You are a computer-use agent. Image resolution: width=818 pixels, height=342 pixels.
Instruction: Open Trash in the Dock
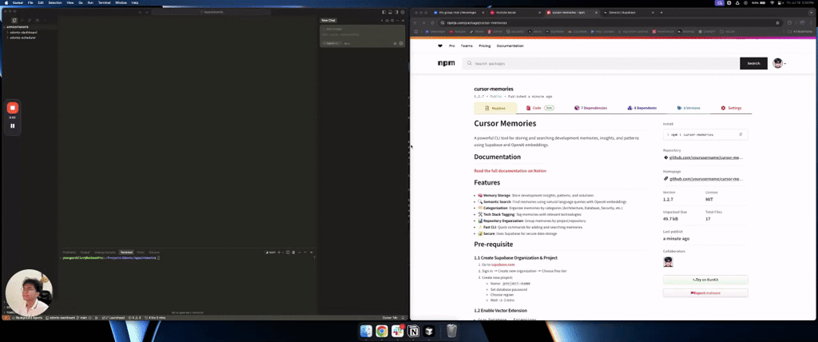[x=451, y=331]
